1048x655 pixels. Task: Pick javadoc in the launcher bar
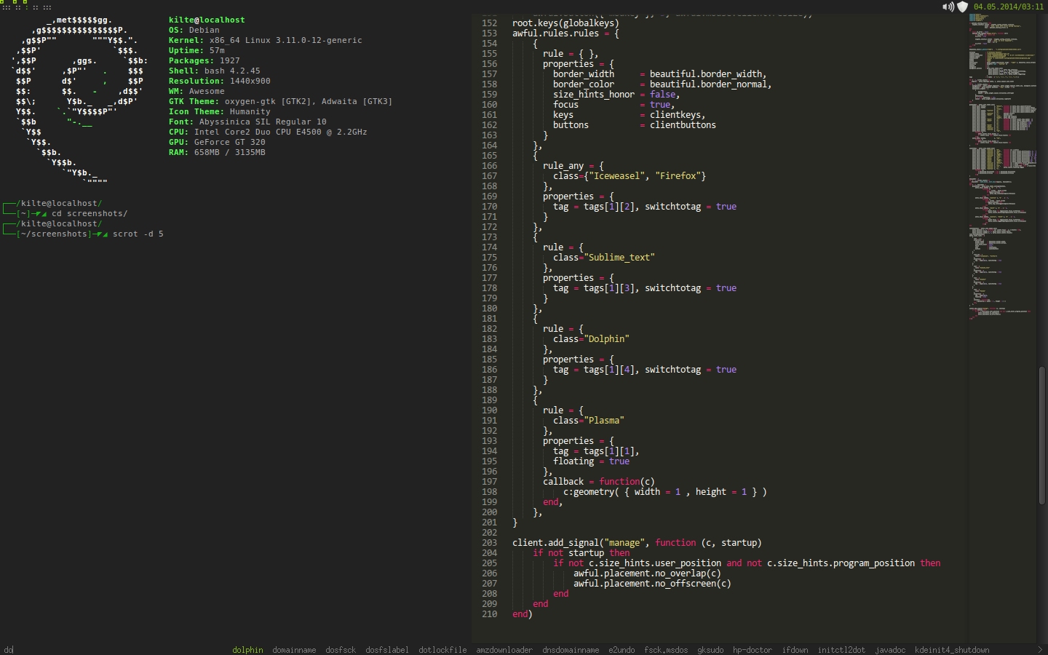pyautogui.click(x=890, y=650)
